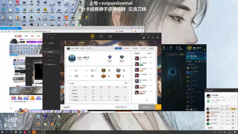Click the taskbar search icon
This screenshot has height=134, width=238.
tap(7, 132)
